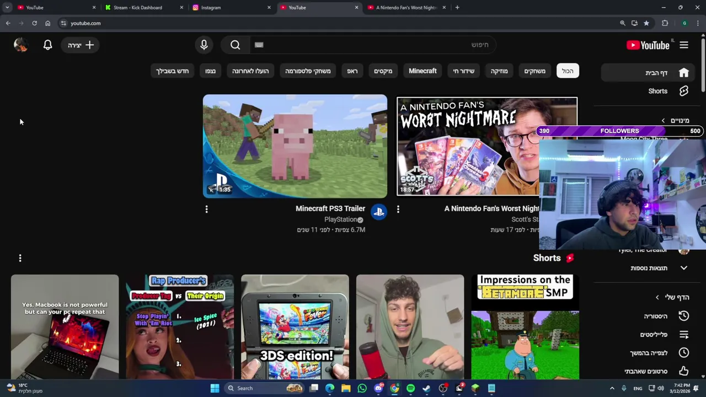The height and width of the screenshot is (397, 706).
Task: Go to YouTube home via the logo
Action: point(648,45)
